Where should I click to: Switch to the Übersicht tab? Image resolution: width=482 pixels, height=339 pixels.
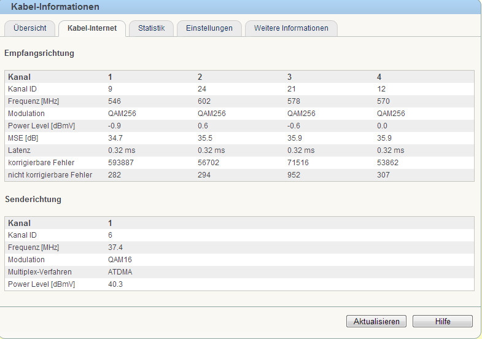pos(30,28)
